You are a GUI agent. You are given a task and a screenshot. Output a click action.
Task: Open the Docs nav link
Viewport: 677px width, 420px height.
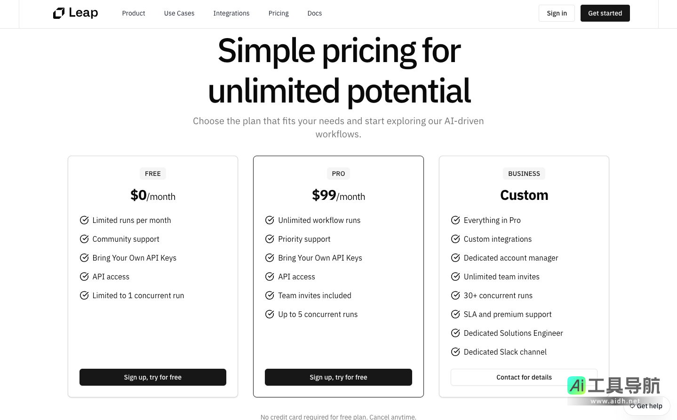[x=315, y=13]
